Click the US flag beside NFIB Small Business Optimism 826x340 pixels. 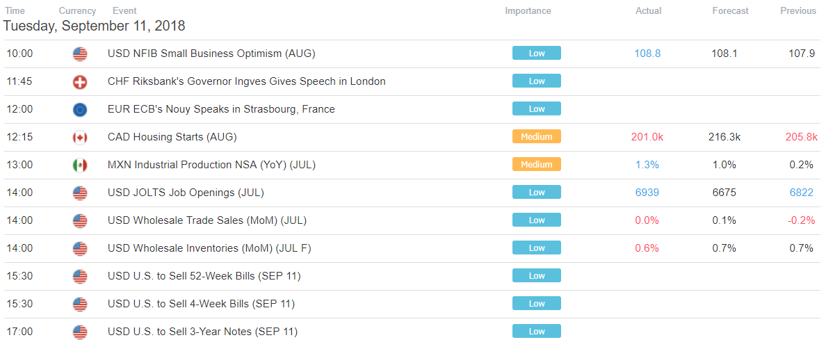click(79, 54)
